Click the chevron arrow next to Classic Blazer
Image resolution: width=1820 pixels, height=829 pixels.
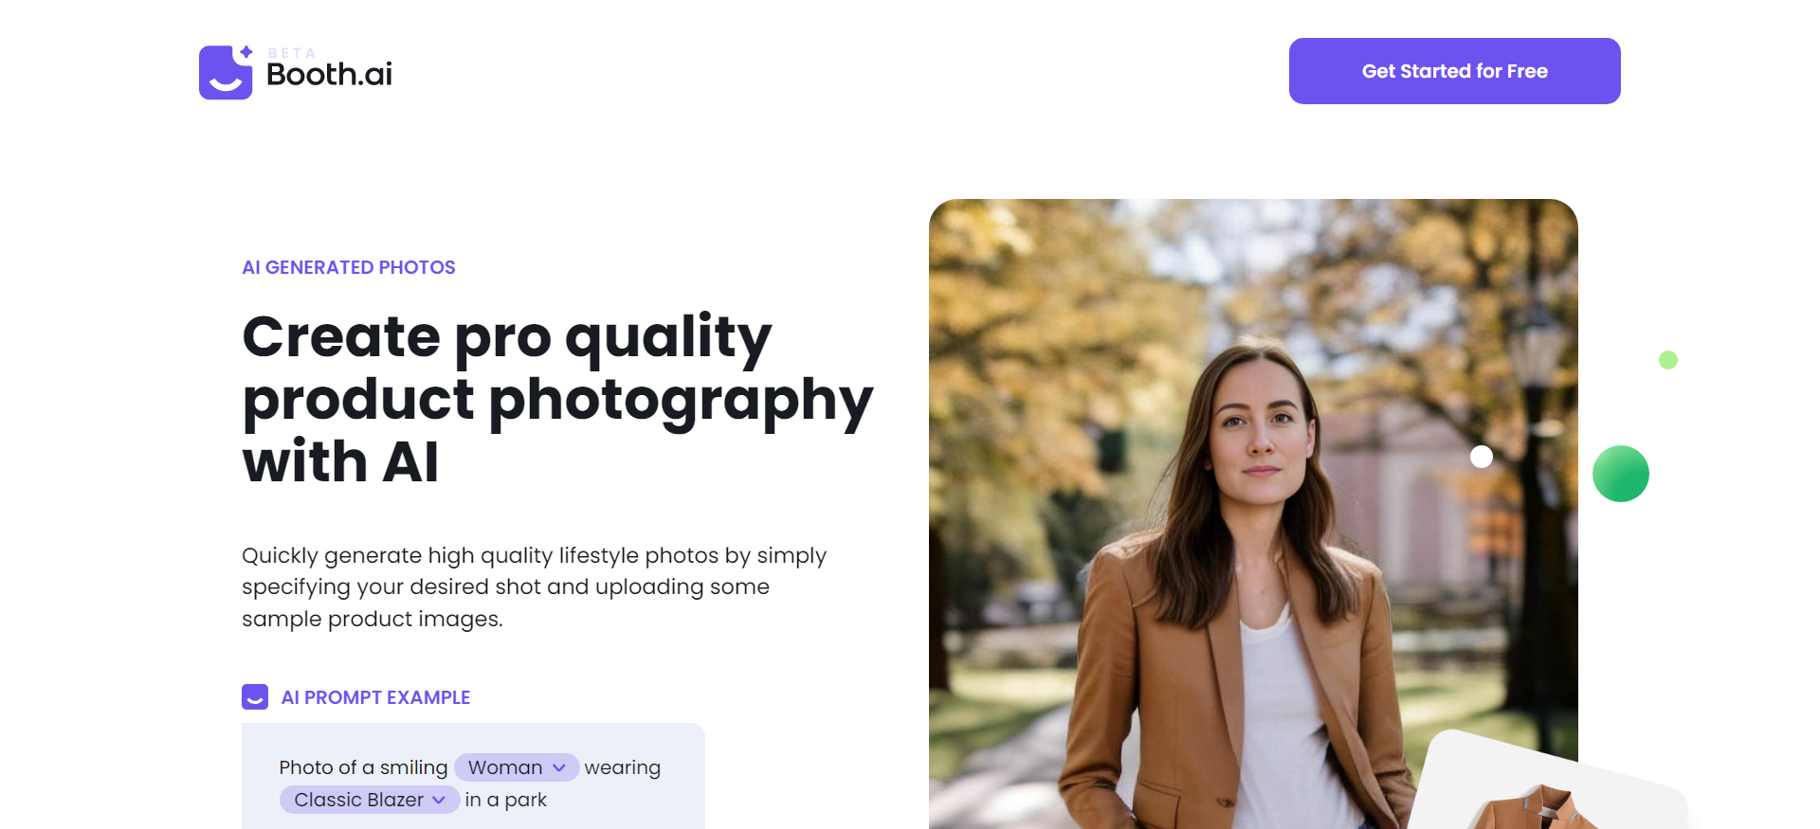pos(439,800)
